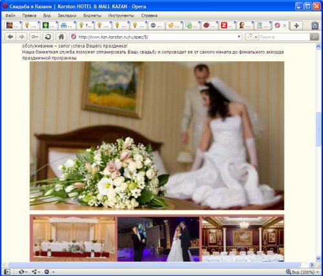Click the large bride and bouquet photo
This screenshot has width=323, height=276.
pos(157,135)
